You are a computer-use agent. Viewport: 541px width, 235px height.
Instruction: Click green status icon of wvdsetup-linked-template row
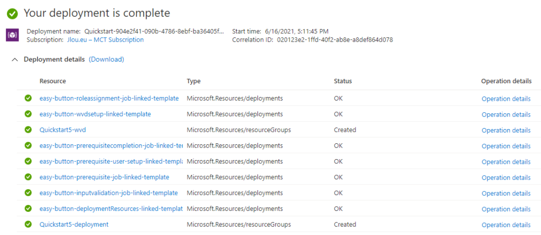29,114
